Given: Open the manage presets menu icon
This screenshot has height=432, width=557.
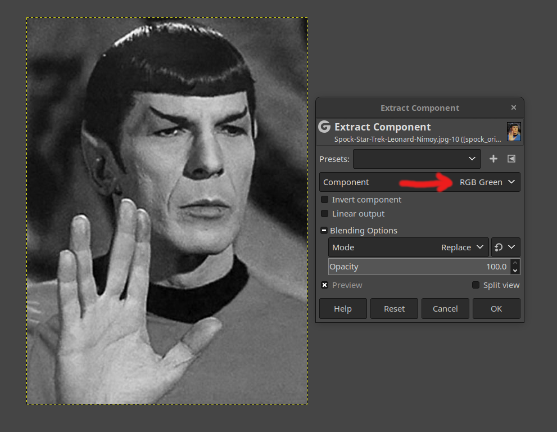Looking at the screenshot, I should pos(511,159).
